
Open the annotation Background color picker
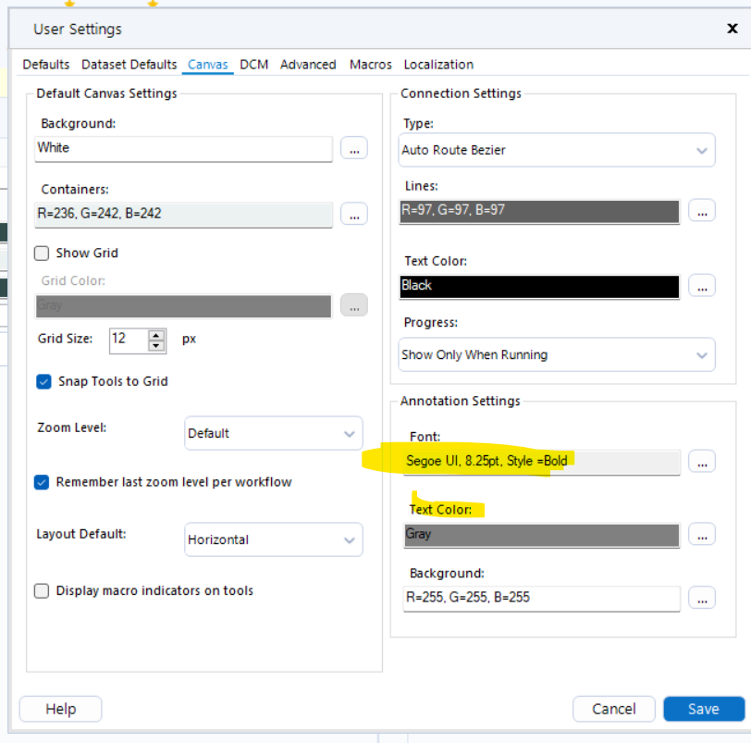point(702,598)
